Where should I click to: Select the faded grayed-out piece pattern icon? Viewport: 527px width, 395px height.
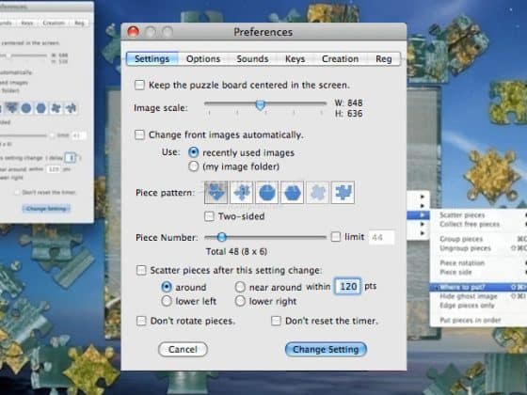click(x=318, y=193)
